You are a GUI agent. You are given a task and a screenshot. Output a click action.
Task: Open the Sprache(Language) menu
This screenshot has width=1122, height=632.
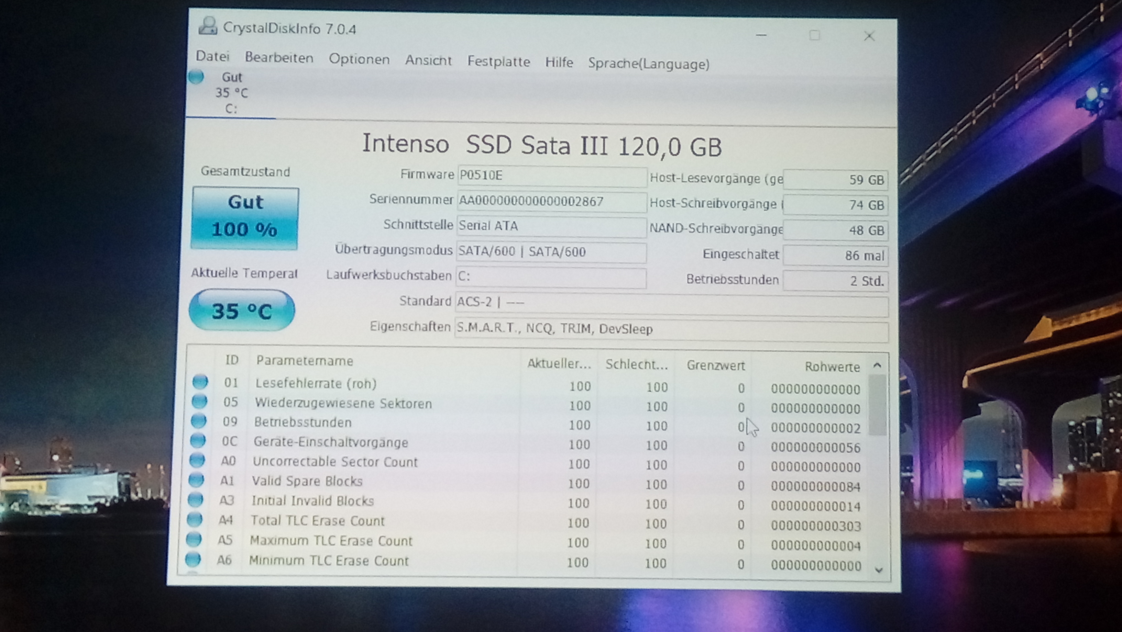[649, 65]
